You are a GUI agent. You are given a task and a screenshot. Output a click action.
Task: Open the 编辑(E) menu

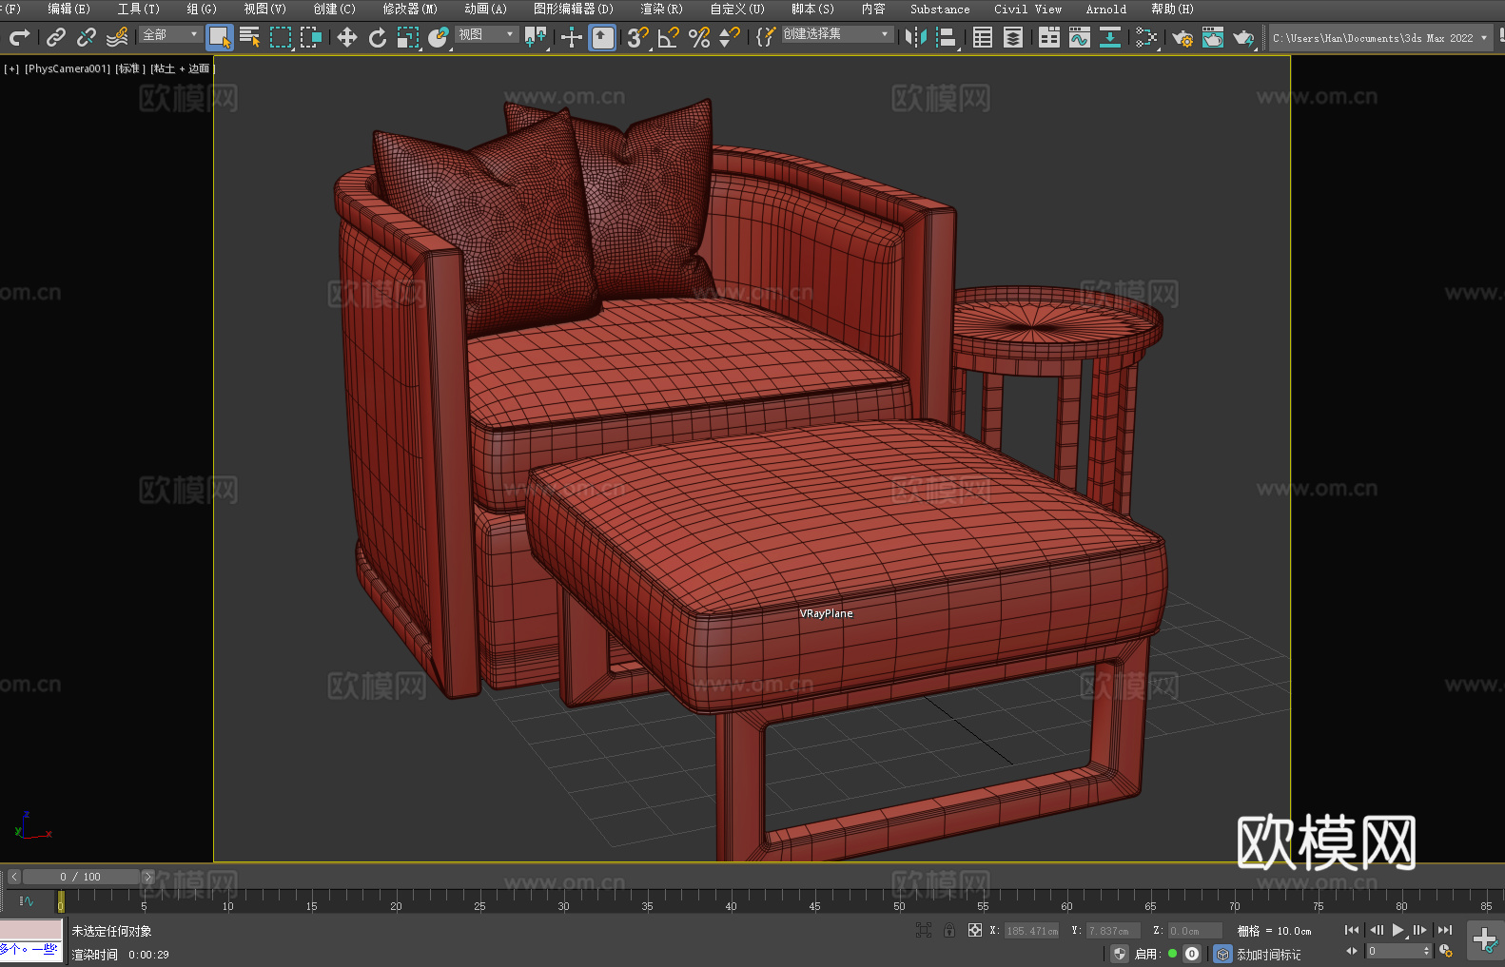(68, 9)
